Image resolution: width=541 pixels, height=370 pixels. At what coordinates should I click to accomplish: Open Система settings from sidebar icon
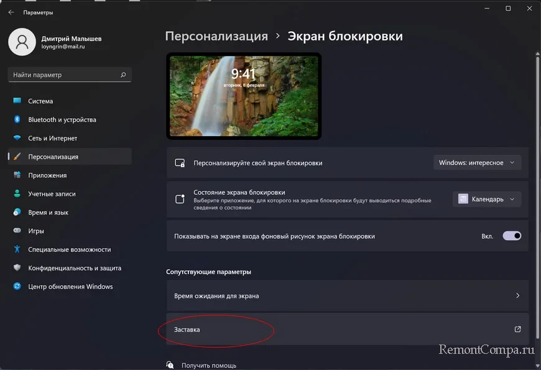point(17,101)
